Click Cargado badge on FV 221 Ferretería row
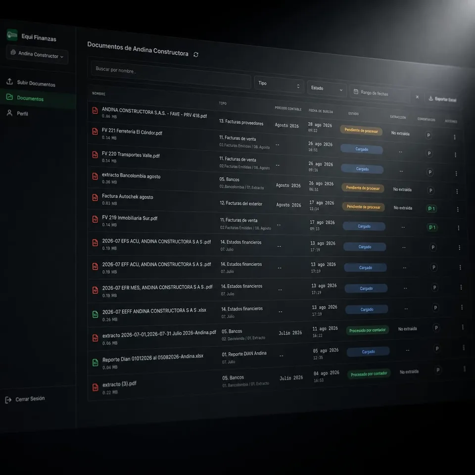The height and width of the screenshot is (475, 475). 362,149
